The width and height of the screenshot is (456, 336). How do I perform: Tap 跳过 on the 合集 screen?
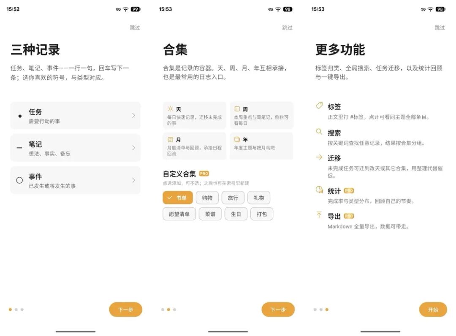(288, 27)
